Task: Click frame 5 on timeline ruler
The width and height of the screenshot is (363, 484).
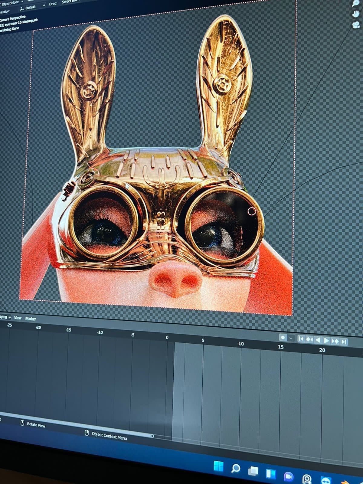Action: (x=203, y=340)
